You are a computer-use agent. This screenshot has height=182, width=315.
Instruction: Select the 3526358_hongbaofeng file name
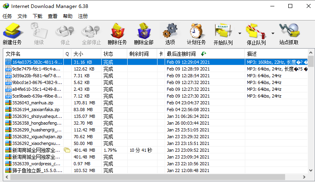37,123
